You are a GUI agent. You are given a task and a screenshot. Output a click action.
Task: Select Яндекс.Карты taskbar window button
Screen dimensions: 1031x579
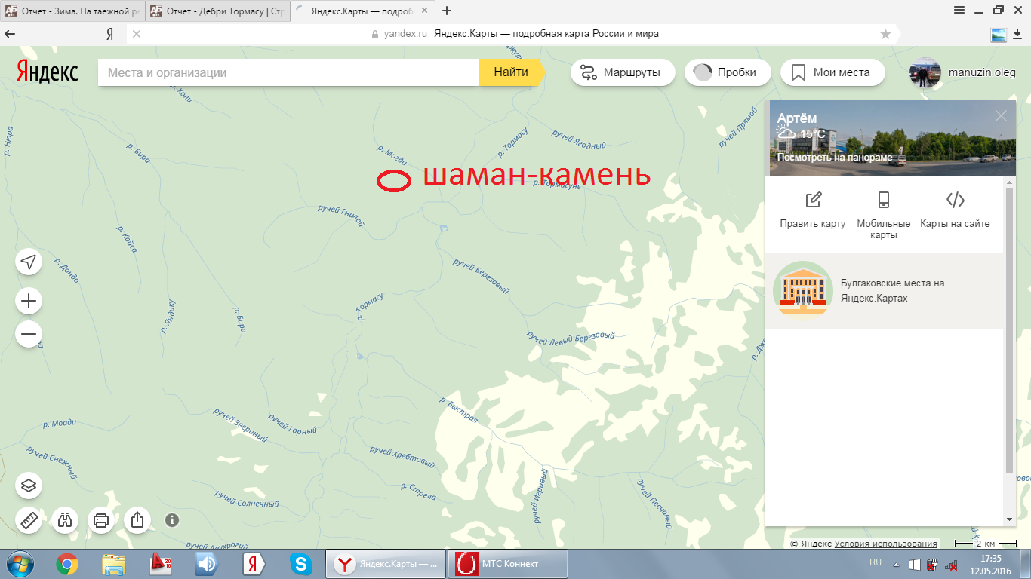[x=386, y=564]
